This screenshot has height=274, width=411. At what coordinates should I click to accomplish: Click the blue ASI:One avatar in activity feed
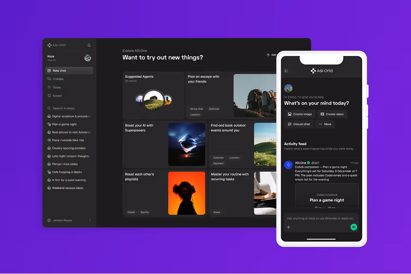(289, 165)
